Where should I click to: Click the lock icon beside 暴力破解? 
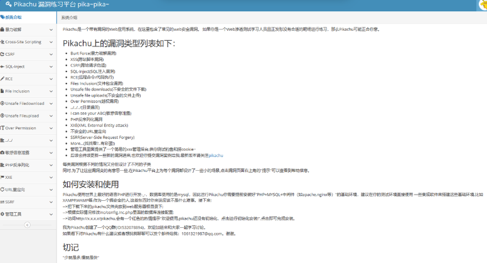click(3, 30)
